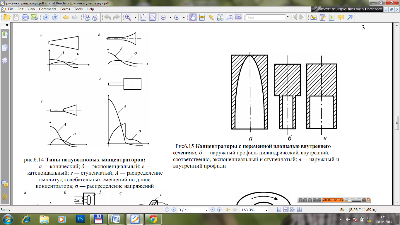Screen dimensions: 400x225
Task: Open Search with the binoculars icon
Action: pos(220,17)
